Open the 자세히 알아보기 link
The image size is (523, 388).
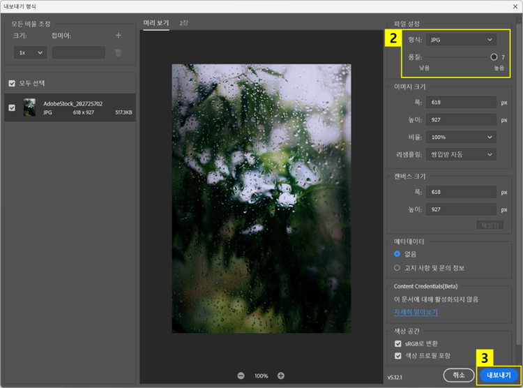tap(416, 312)
